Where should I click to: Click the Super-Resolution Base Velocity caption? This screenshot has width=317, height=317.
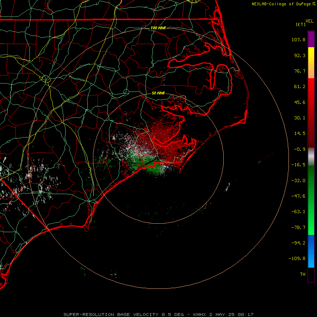pos(158,315)
